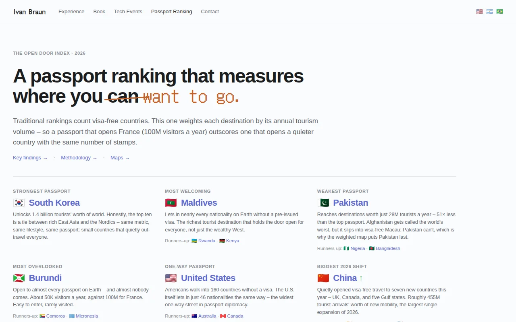
Task: Click the struck-through word 'can' in headline
Action: [x=123, y=97]
